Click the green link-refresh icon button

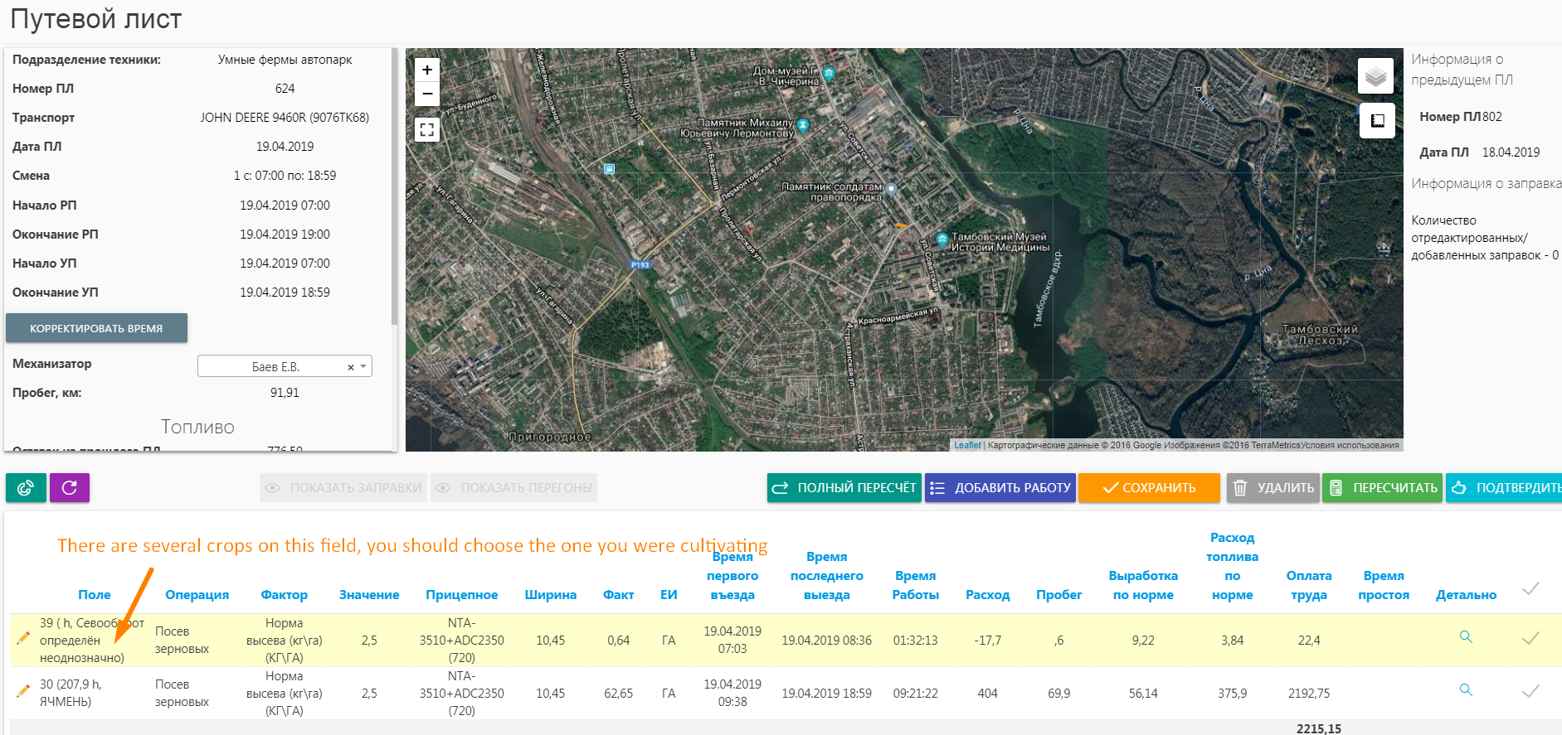(x=26, y=487)
